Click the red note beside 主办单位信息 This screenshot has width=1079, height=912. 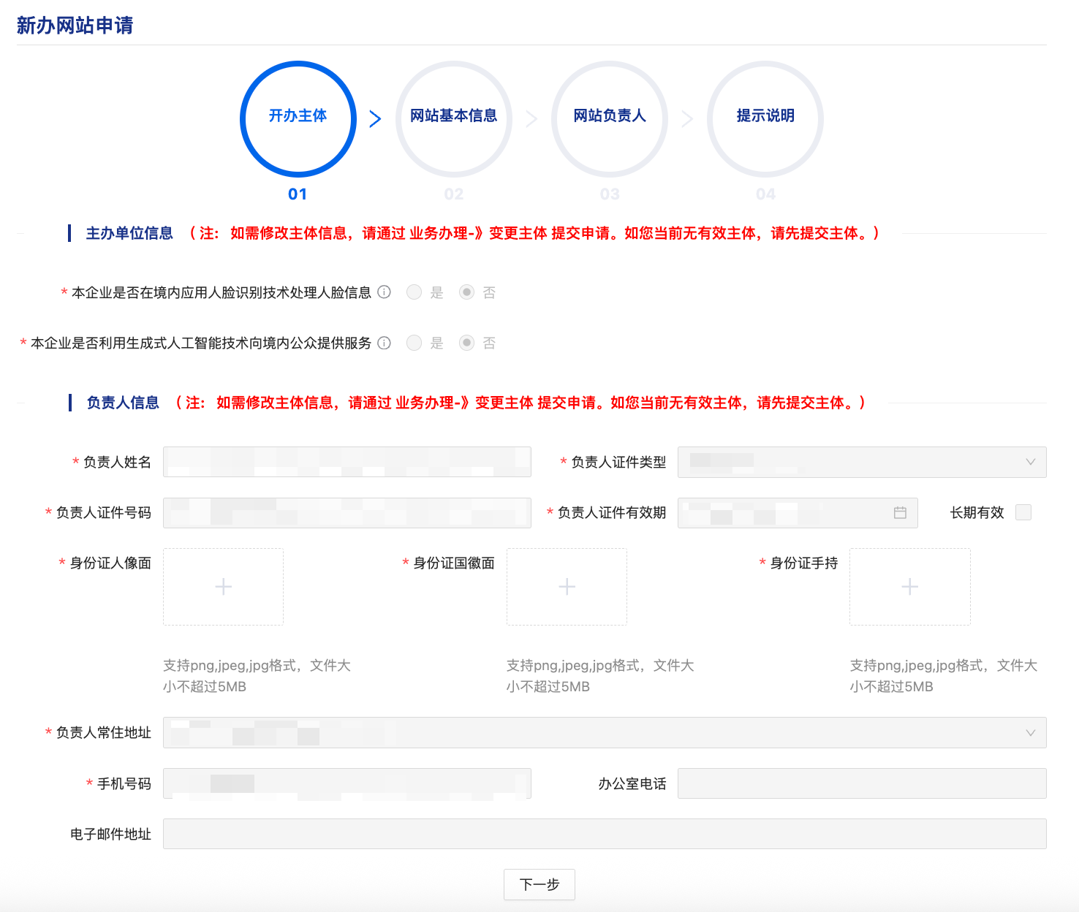pyautogui.click(x=534, y=233)
